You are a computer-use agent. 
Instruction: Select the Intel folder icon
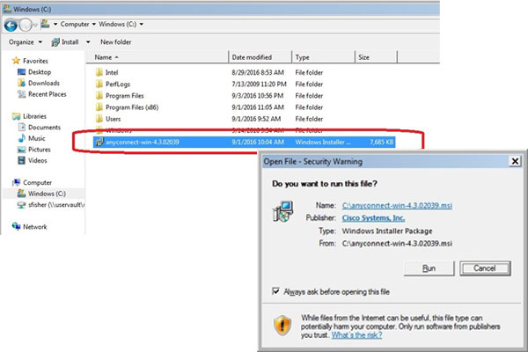coord(99,72)
